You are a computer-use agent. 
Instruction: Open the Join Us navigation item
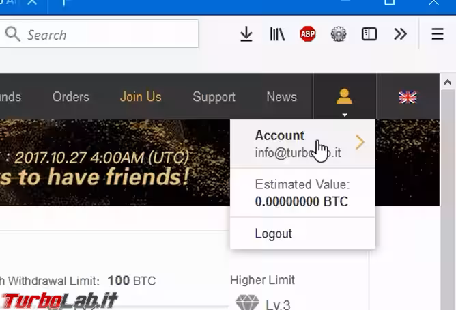click(141, 97)
